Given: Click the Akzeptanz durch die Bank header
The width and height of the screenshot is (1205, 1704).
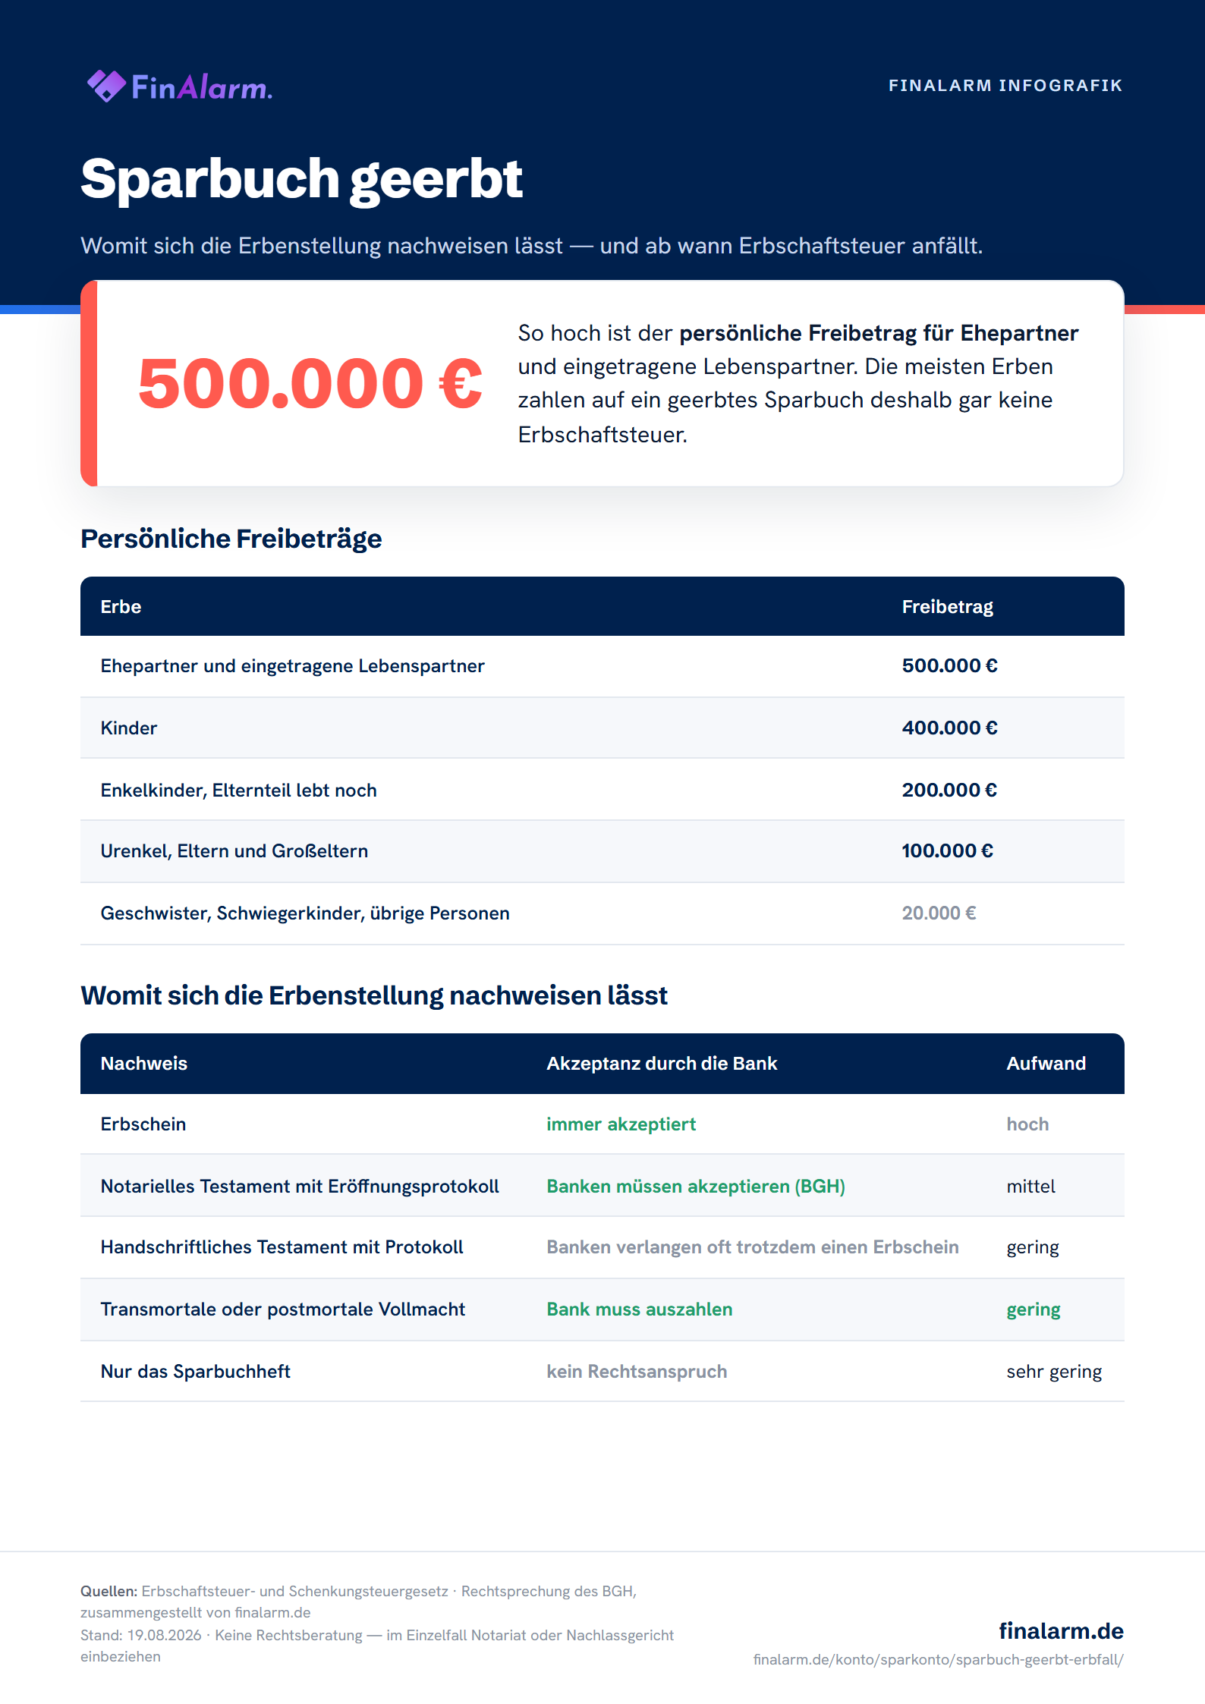Looking at the screenshot, I should 662,1064.
